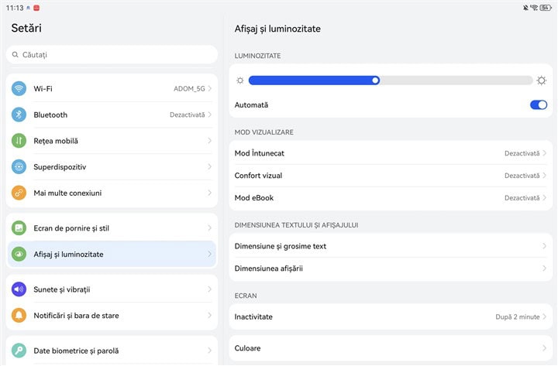Open Inactivitate chevron arrow
The width and height of the screenshot is (558, 366).
pyautogui.click(x=544, y=316)
